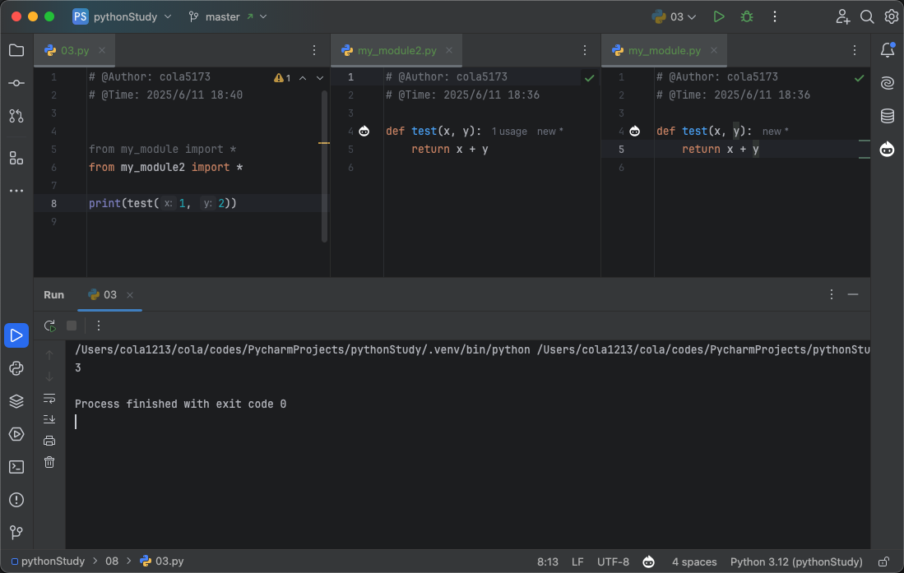
Task: Open the Terminal tool window
Action: click(x=16, y=466)
